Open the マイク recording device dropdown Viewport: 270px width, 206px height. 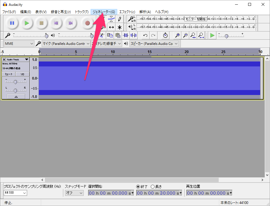tap(66, 44)
